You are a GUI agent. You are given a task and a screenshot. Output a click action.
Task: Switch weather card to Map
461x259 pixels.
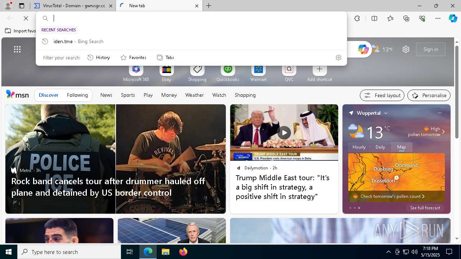(x=402, y=147)
